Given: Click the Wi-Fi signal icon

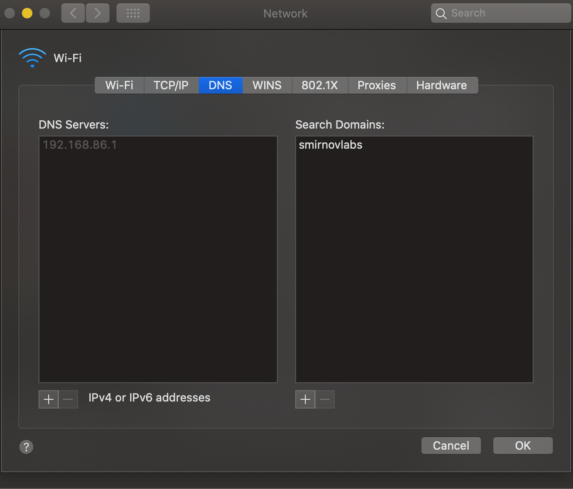Looking at the screenshot, I should (x=32, y=58).
